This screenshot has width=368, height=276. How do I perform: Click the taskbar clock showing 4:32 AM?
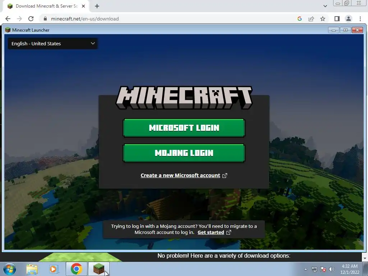coord(350,269)
